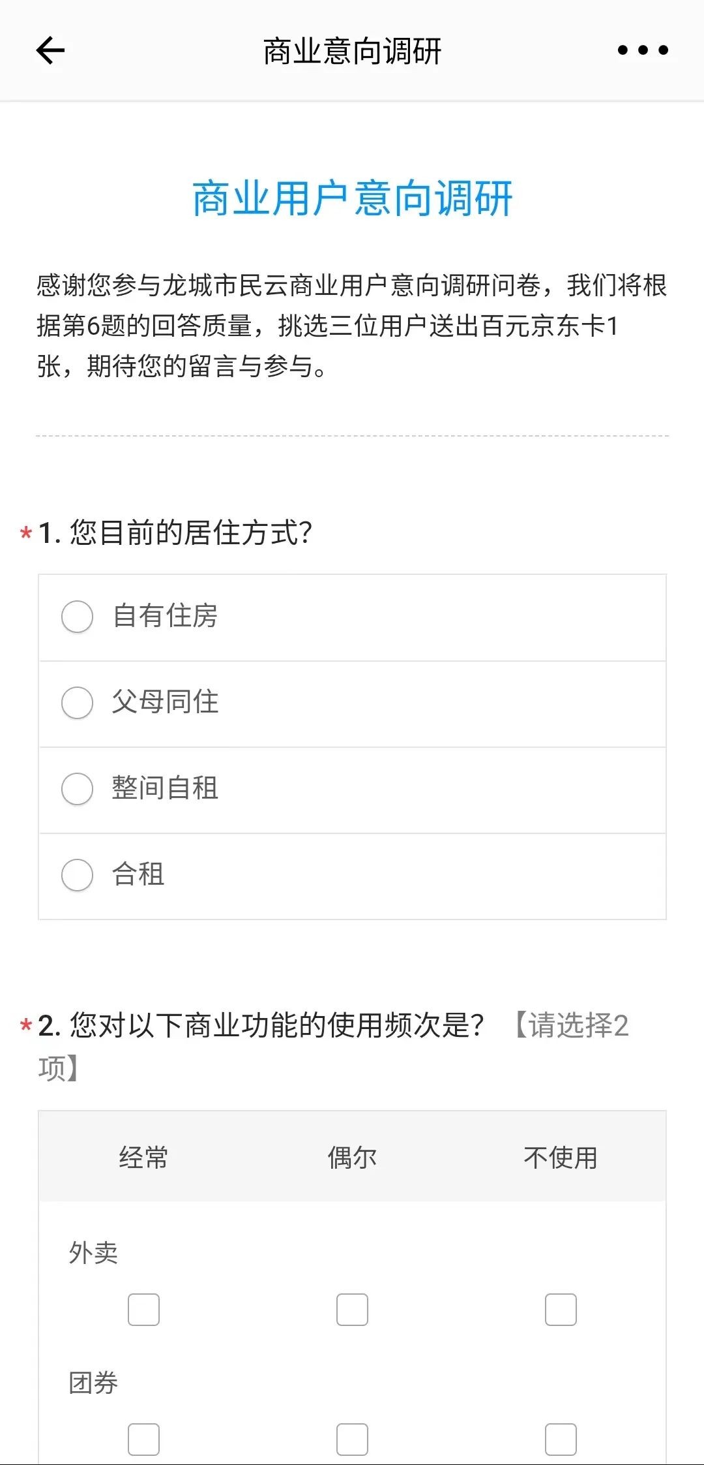Check 不使用 checkbox for 外卖
Viewport: 704px width, 1465px height.
coord(561,1310)
